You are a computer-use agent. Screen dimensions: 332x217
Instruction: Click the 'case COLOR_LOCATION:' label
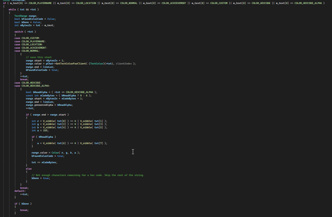pyautogui.click(x=29, y=45)
